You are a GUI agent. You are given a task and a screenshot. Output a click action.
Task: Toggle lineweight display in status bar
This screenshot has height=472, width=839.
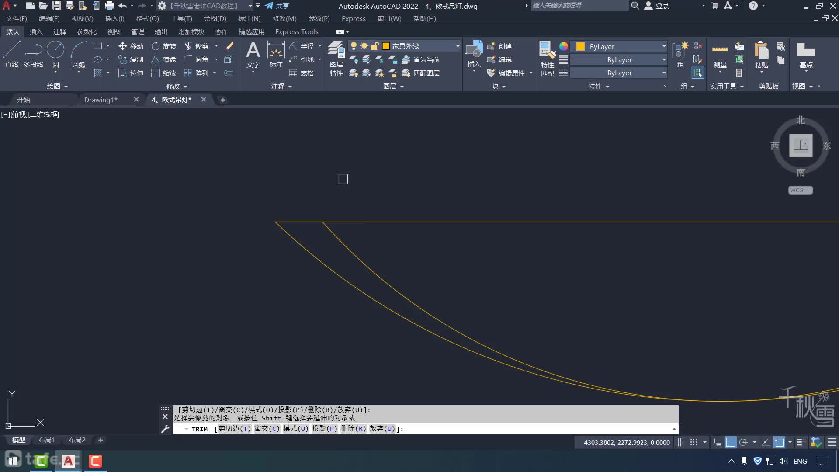(x=801, y=442)
